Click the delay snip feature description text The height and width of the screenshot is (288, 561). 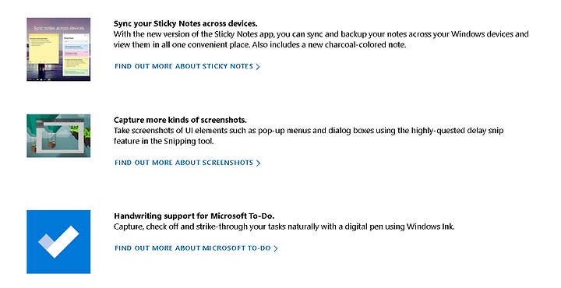click(x=309, y=135)
